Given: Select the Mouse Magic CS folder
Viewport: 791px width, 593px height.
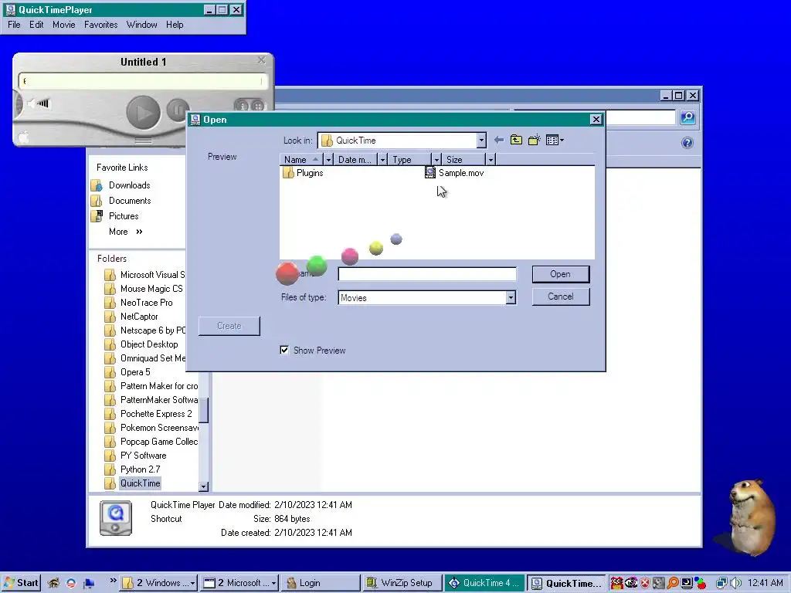Looking at the screenshot, I should [144, 289].
